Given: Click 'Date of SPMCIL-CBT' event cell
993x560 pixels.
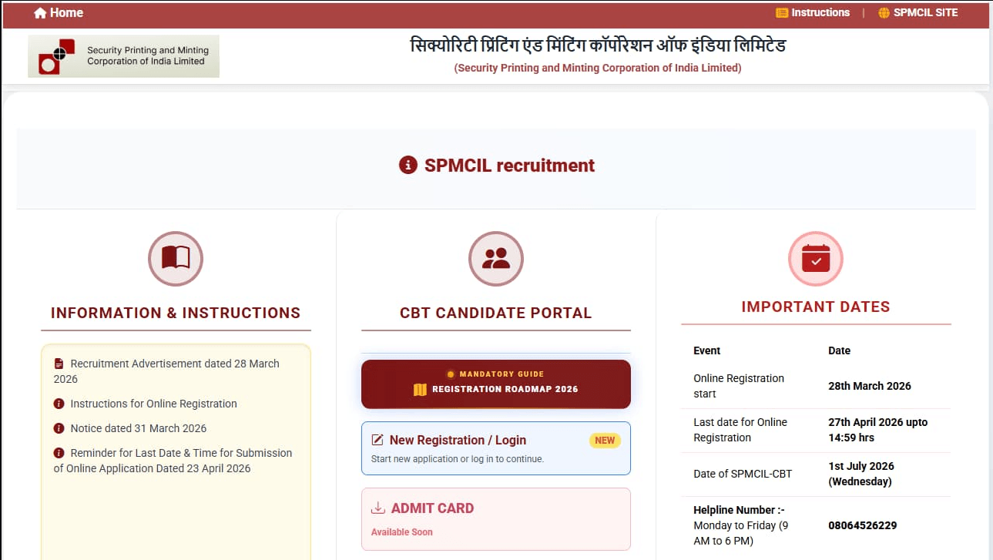Looking at the screenshot, I should pyautogui.click(x=743, y=474).
